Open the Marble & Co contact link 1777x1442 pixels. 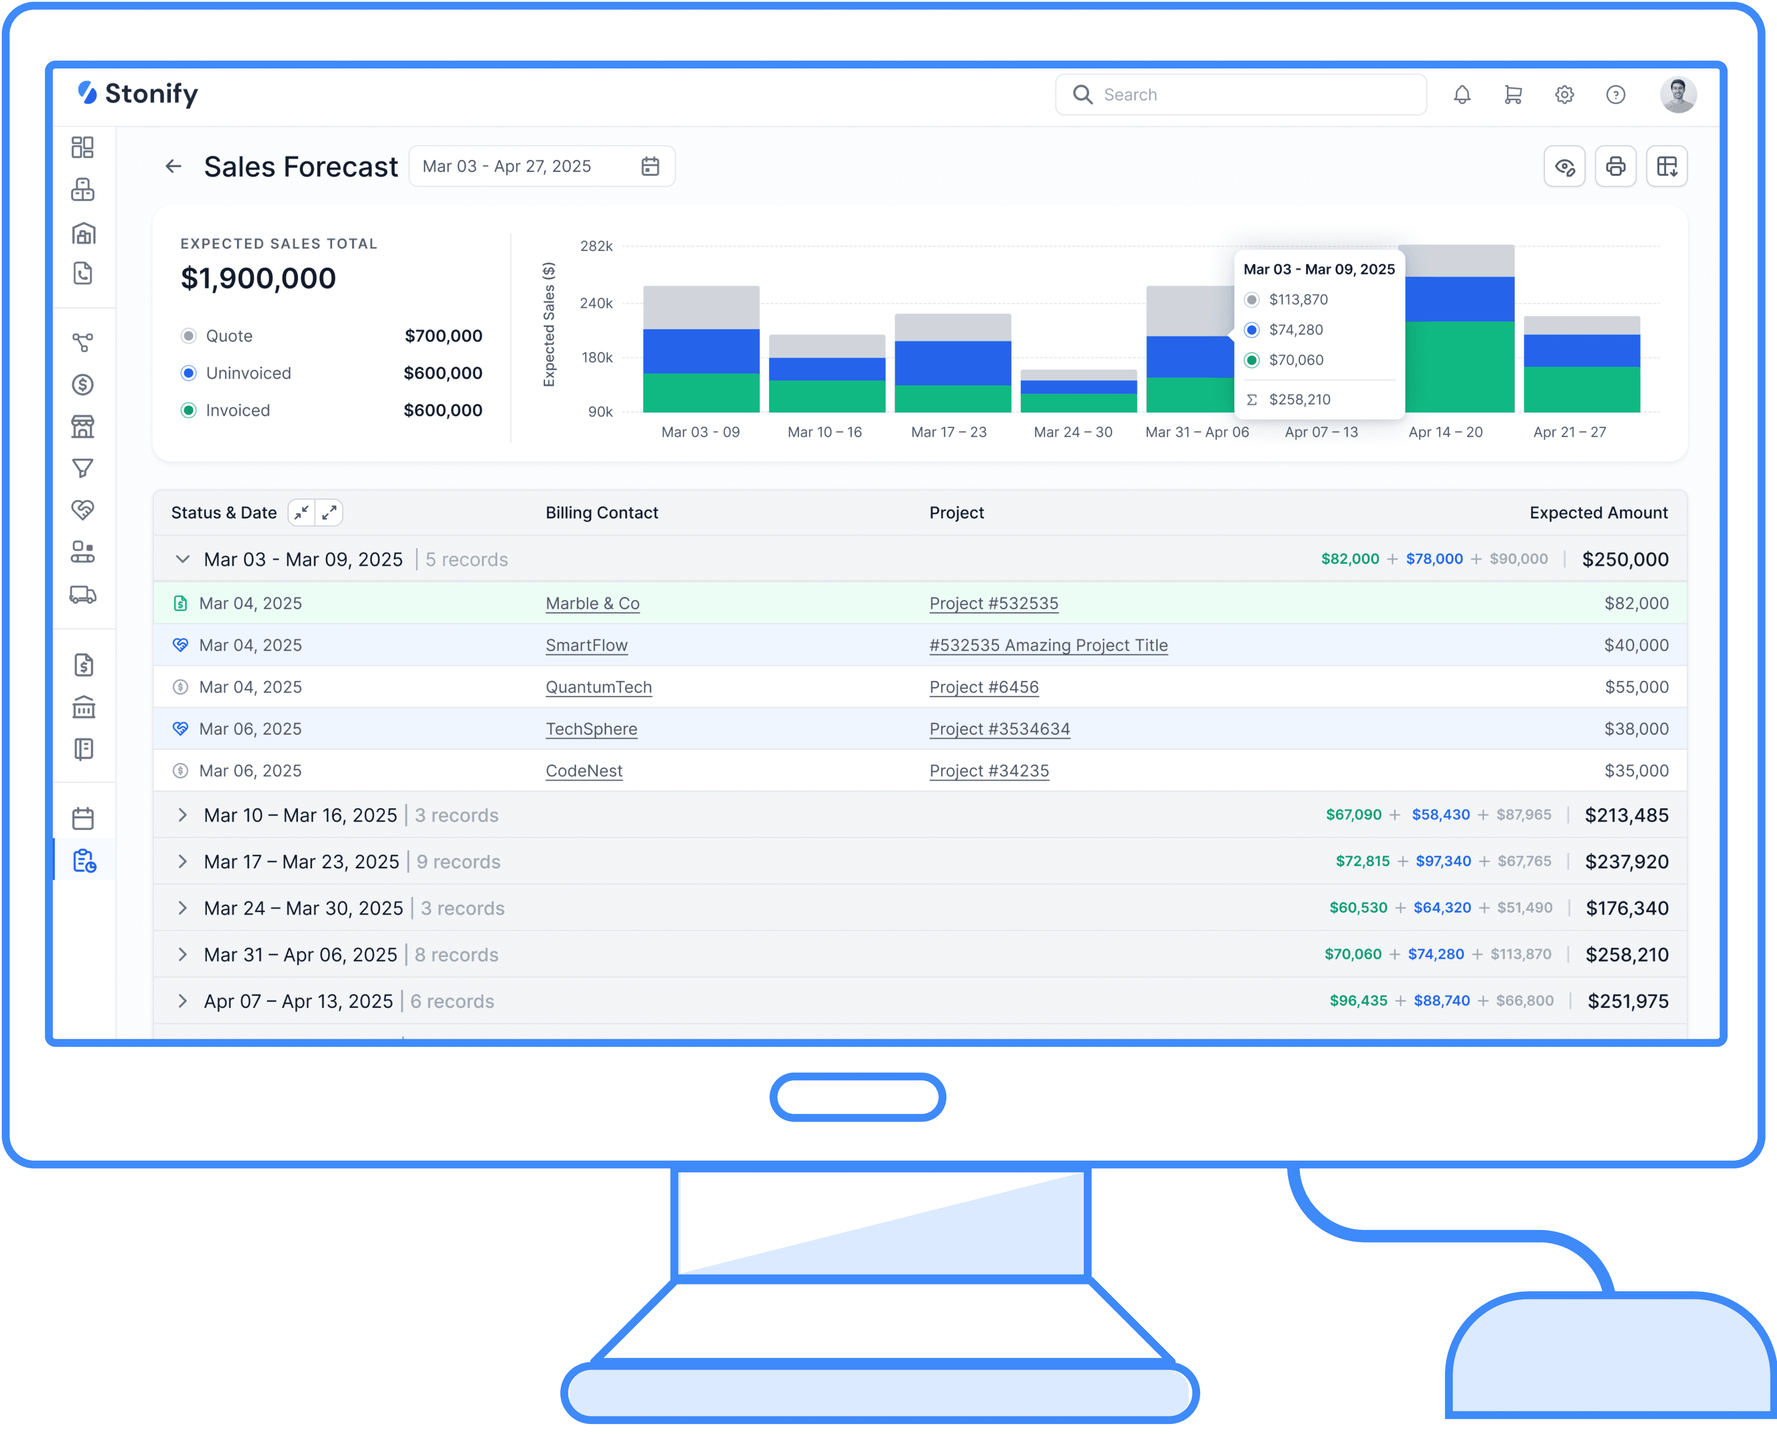click(x=592, y=604)
